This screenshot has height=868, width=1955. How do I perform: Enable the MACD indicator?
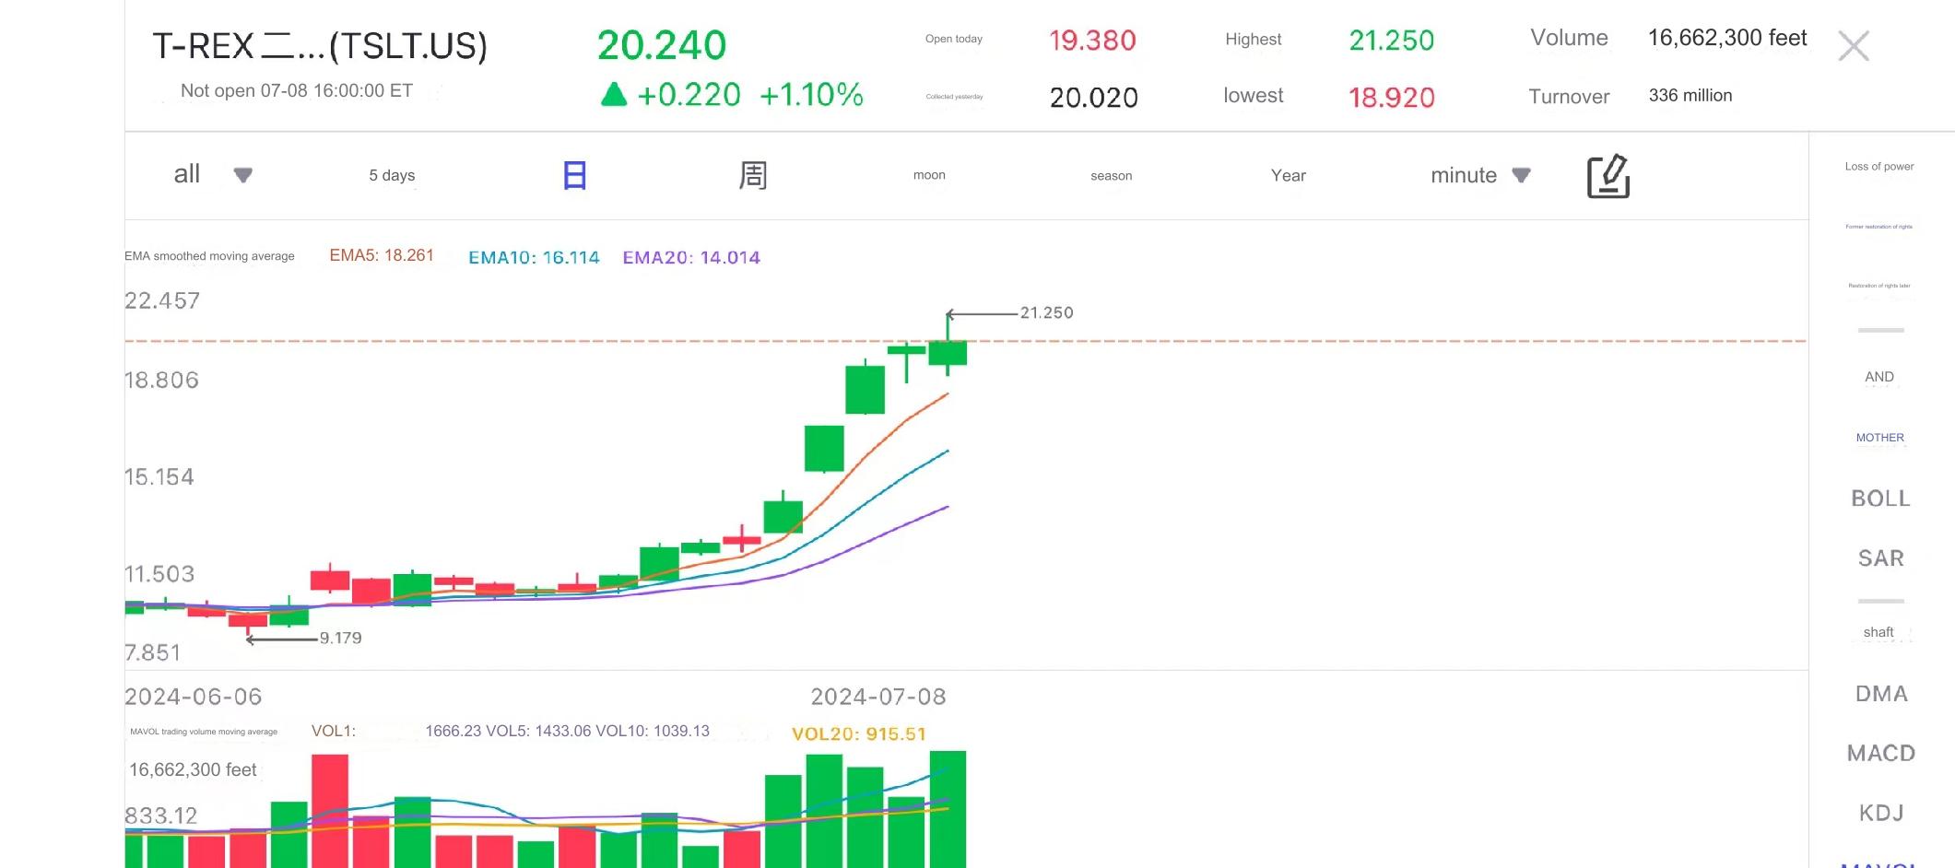(x=1880, y=753)
